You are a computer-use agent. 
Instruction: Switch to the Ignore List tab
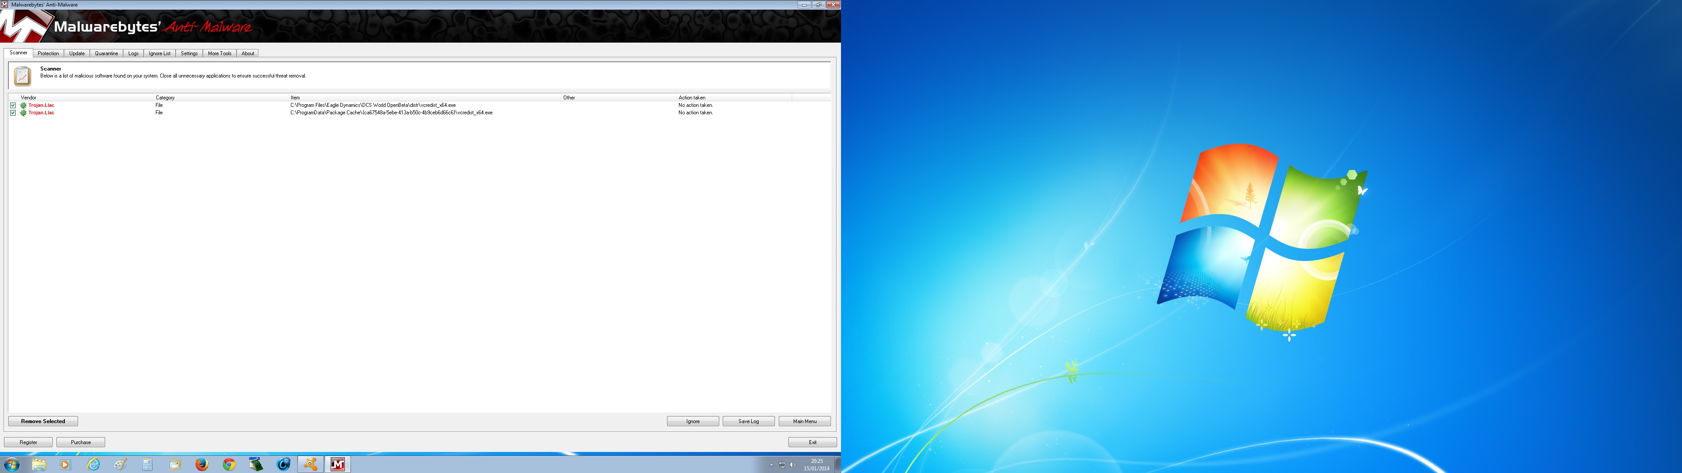tap(159, 53)
